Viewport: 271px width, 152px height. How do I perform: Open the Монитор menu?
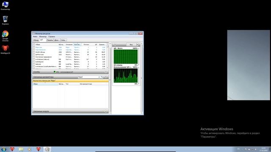click(43, 37)
